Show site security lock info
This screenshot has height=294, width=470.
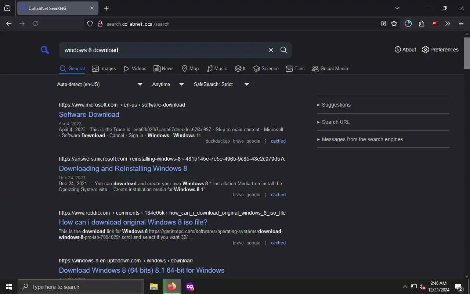click(100, 24)
